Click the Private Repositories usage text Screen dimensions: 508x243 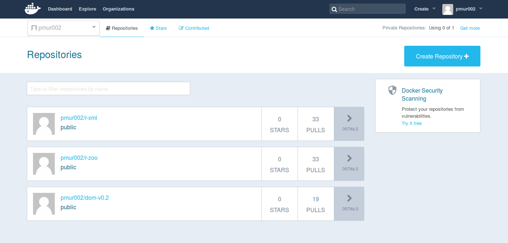[418, 28]
